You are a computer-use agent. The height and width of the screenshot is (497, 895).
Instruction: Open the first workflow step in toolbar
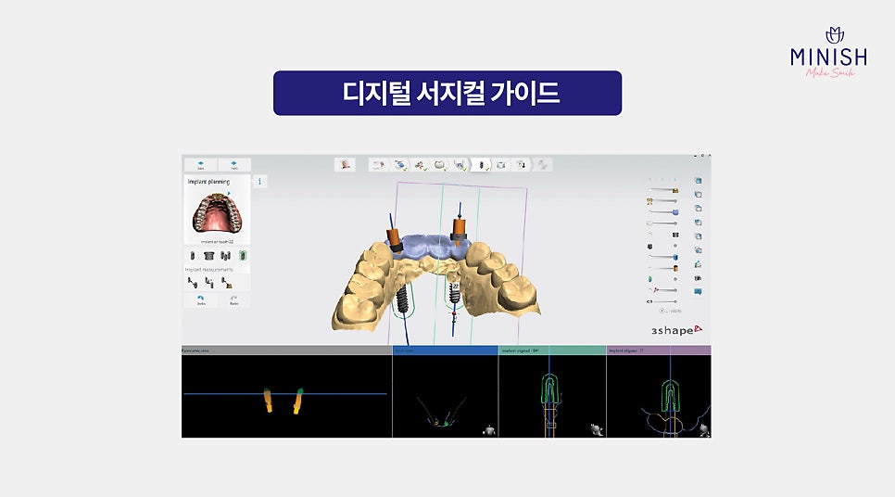(378, 165)
